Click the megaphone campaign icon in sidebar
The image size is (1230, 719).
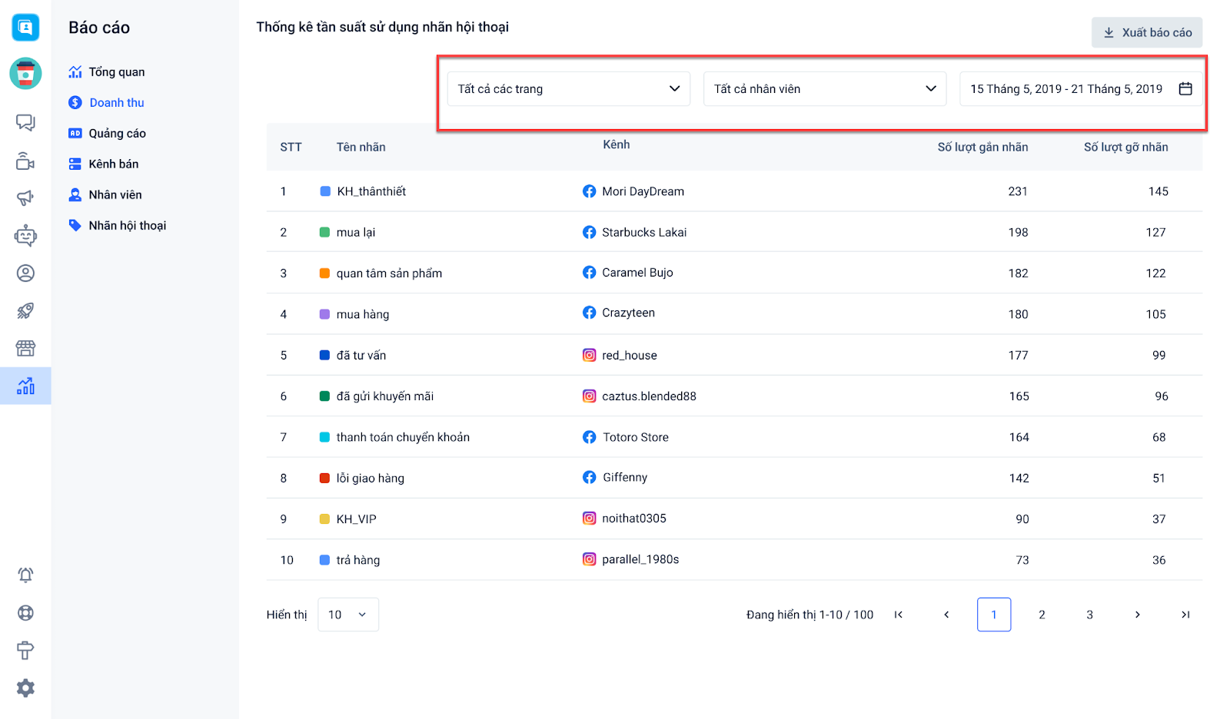(25, 198)
